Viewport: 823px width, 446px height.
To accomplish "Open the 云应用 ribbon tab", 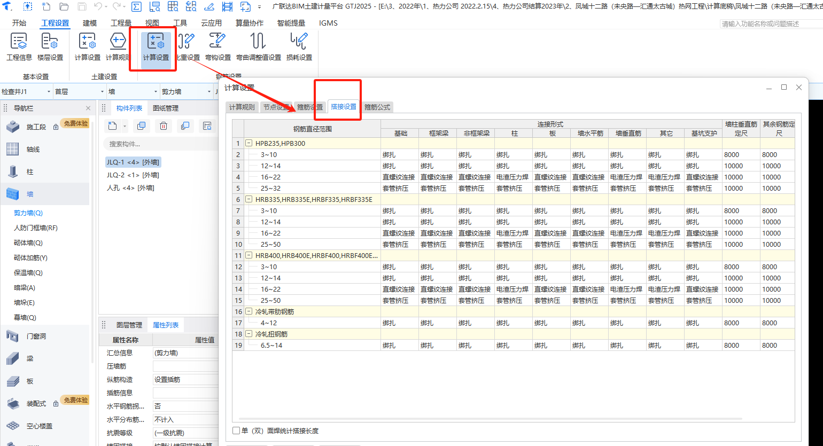I will pyautogui.click(x=211, y=23).
